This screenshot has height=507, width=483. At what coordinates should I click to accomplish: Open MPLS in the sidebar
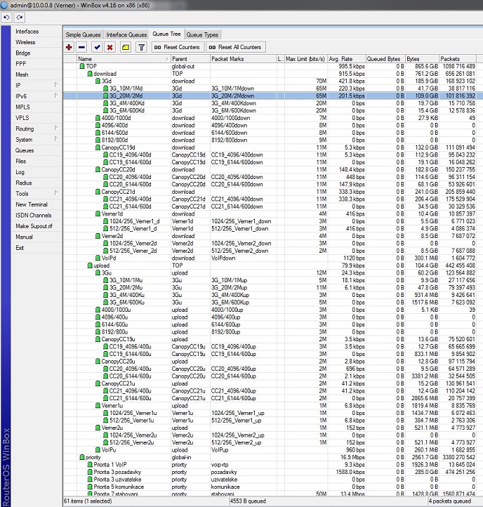[x=22, y=107]
